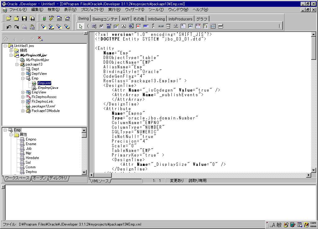Click the IME help question mark icon
Viewport: 318px width, 229px height.
click(306, 225)
